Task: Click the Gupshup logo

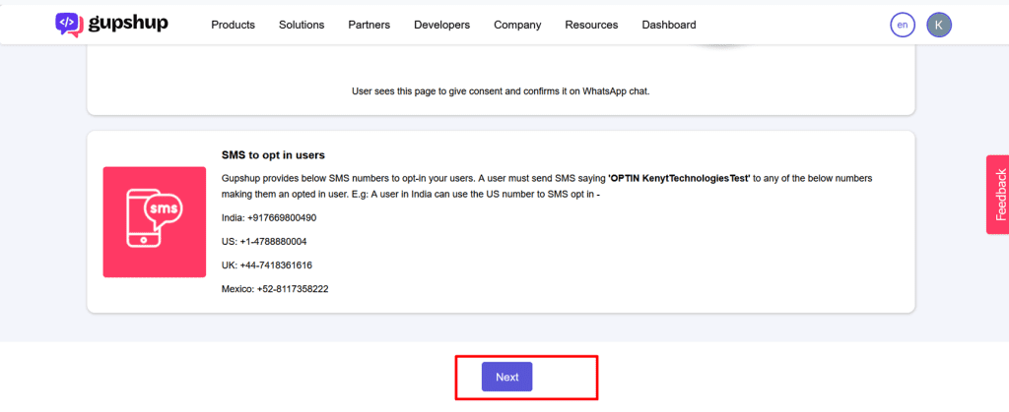Action: 112,24
